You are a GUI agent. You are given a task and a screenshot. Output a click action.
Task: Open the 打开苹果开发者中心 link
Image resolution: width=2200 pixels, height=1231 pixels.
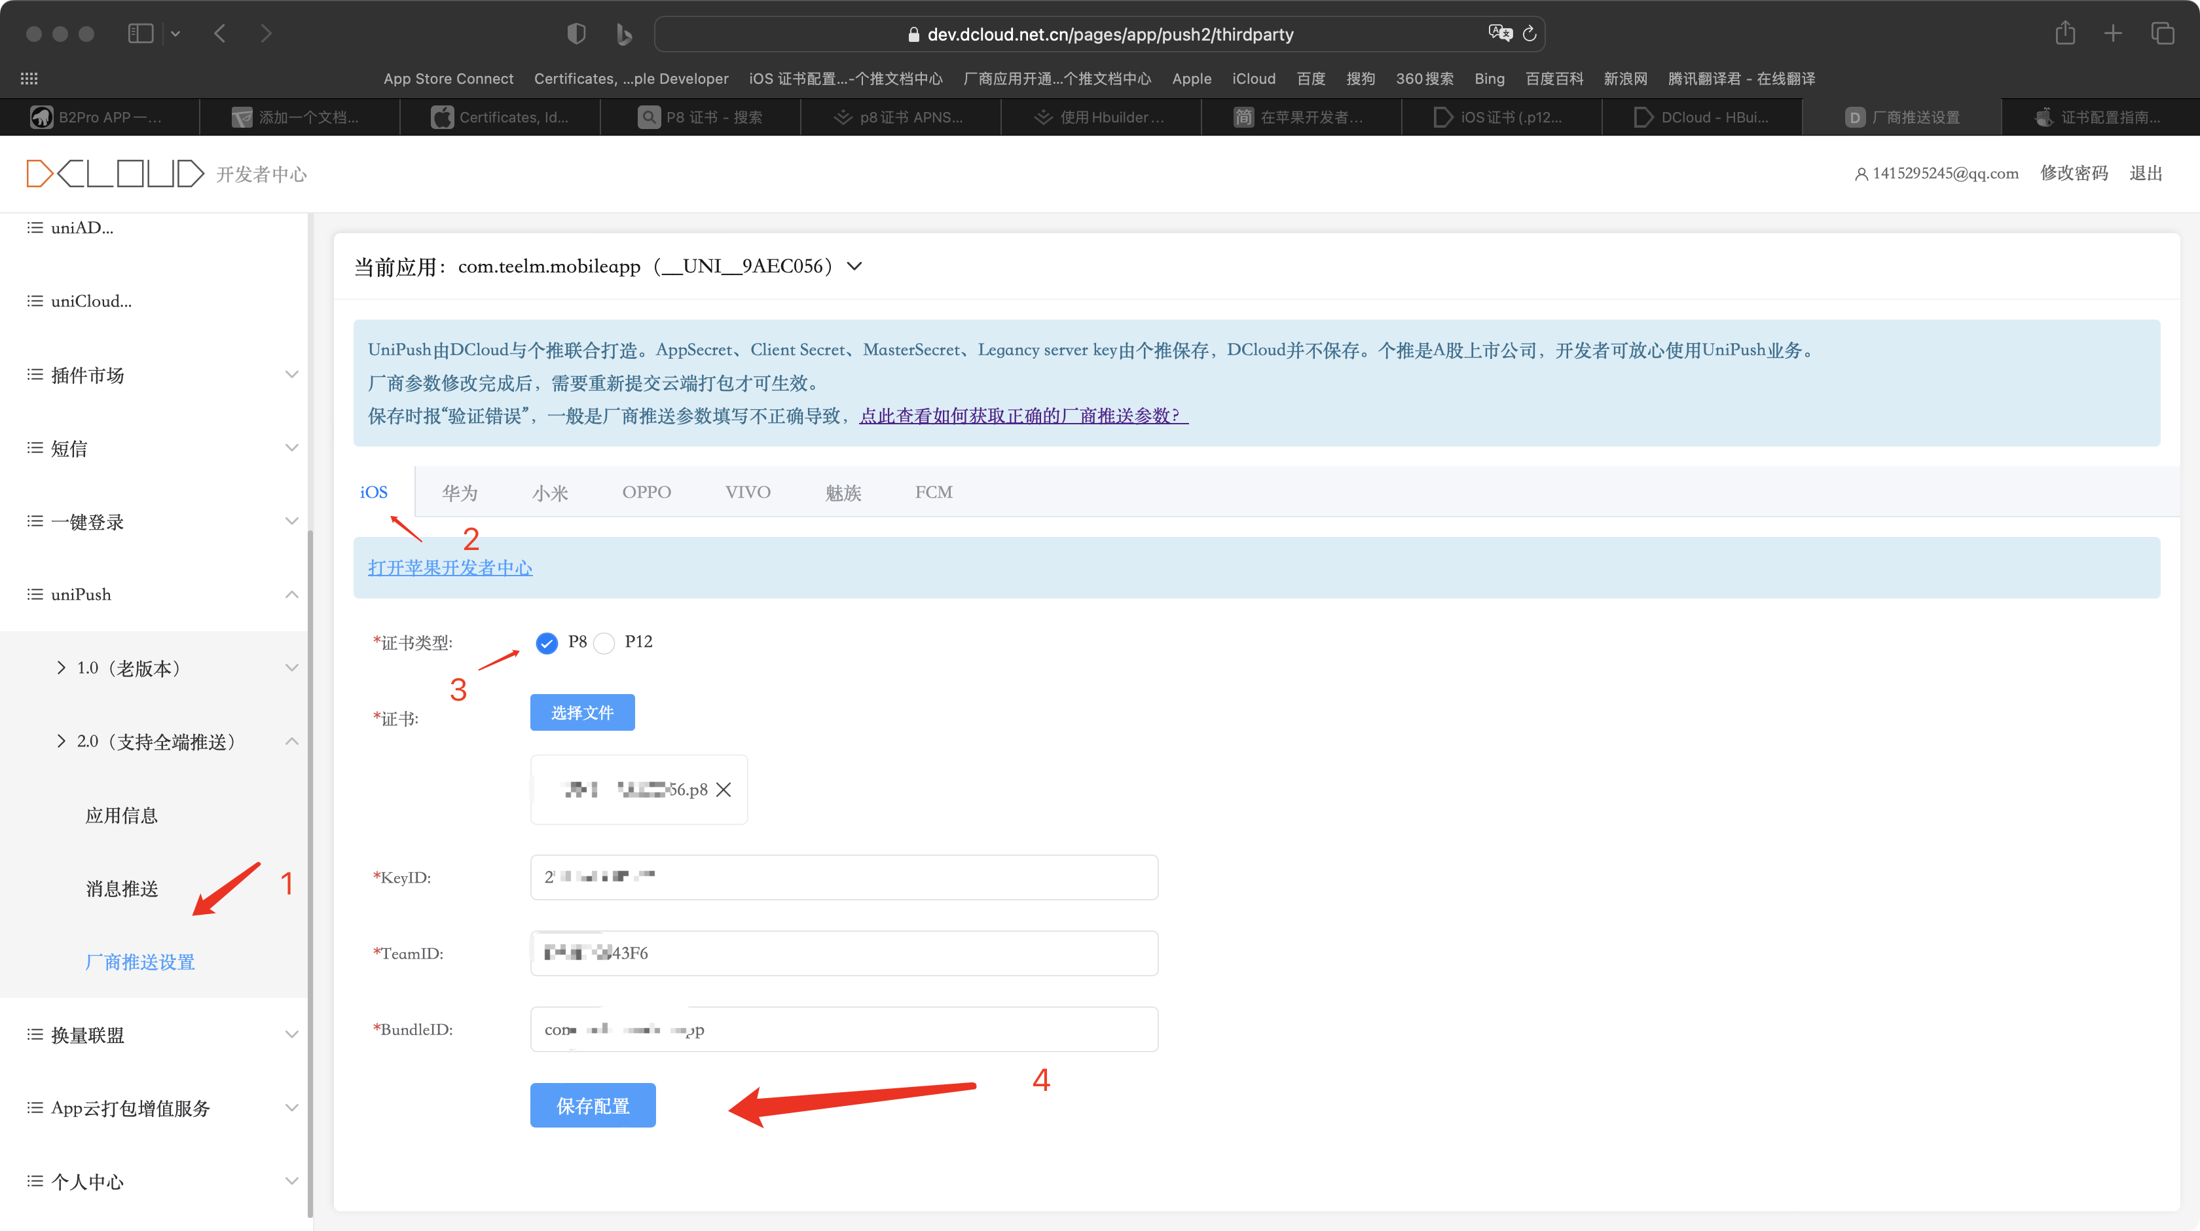pos(450,568)
